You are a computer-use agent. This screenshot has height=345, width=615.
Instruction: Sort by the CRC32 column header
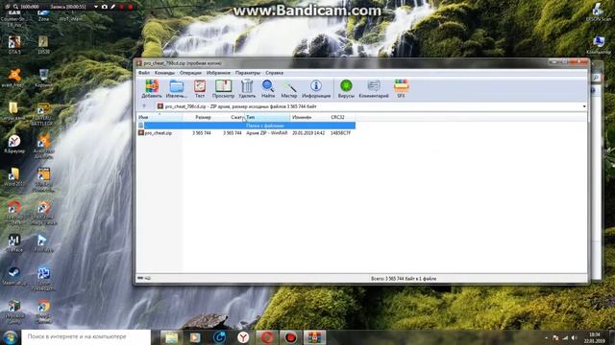(x=342, y=117)
